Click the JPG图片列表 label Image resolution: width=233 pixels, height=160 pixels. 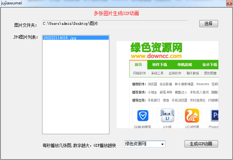25,37
